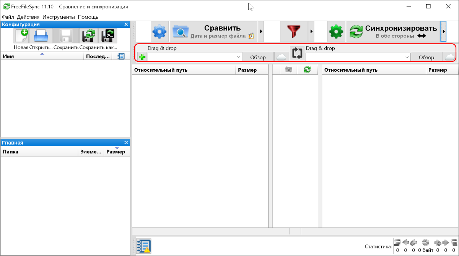This screenshot has height=256, width=459.
Task: Click right delete bucket statistics icon
Action: point(454,242)
